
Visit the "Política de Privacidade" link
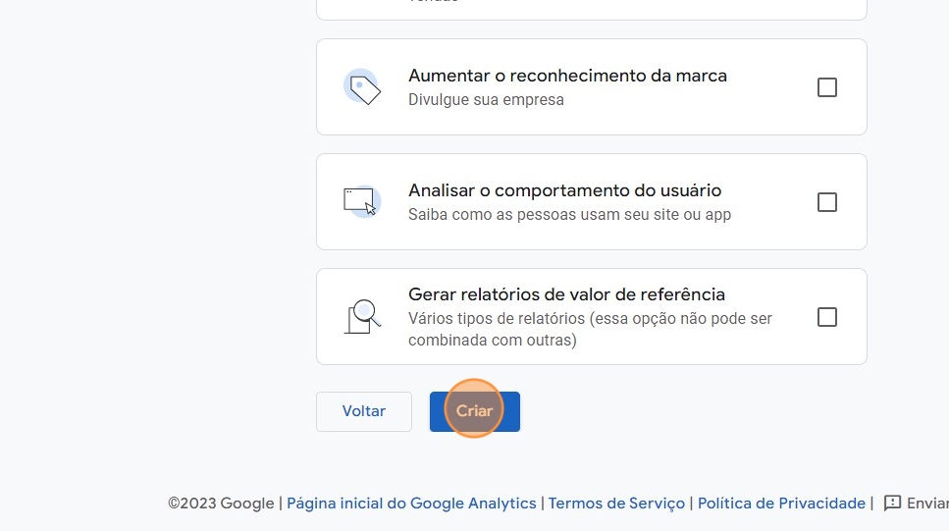coord(781,504)
